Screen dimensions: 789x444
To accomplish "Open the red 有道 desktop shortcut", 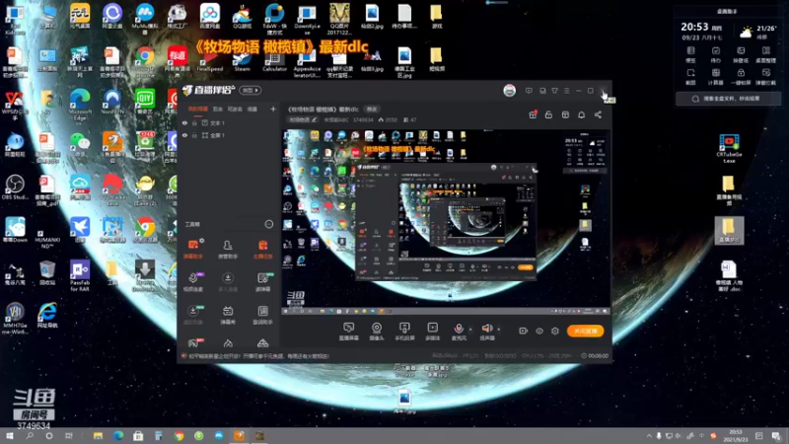I will (178, 61).
